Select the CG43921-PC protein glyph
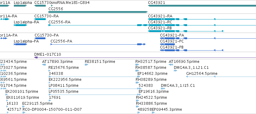 [x=167, y=44]
